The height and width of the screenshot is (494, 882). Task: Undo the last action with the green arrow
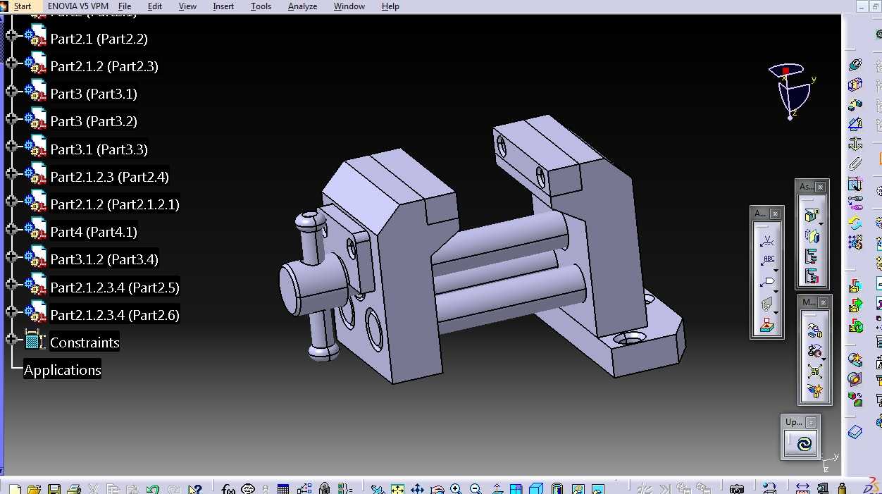pos(152,488)
